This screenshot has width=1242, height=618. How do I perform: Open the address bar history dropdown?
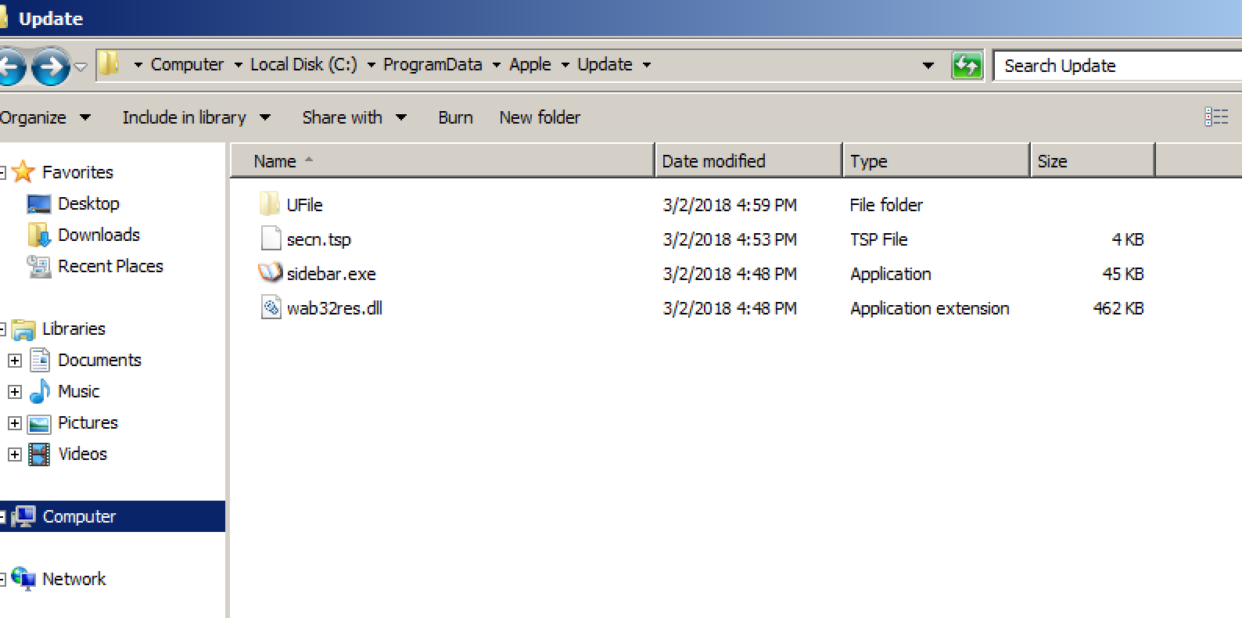tap(928, 66)
